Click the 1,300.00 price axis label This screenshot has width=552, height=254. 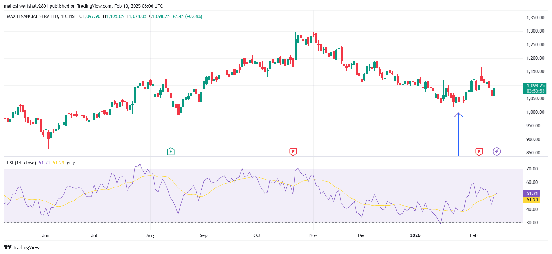(x=535, y=31)
